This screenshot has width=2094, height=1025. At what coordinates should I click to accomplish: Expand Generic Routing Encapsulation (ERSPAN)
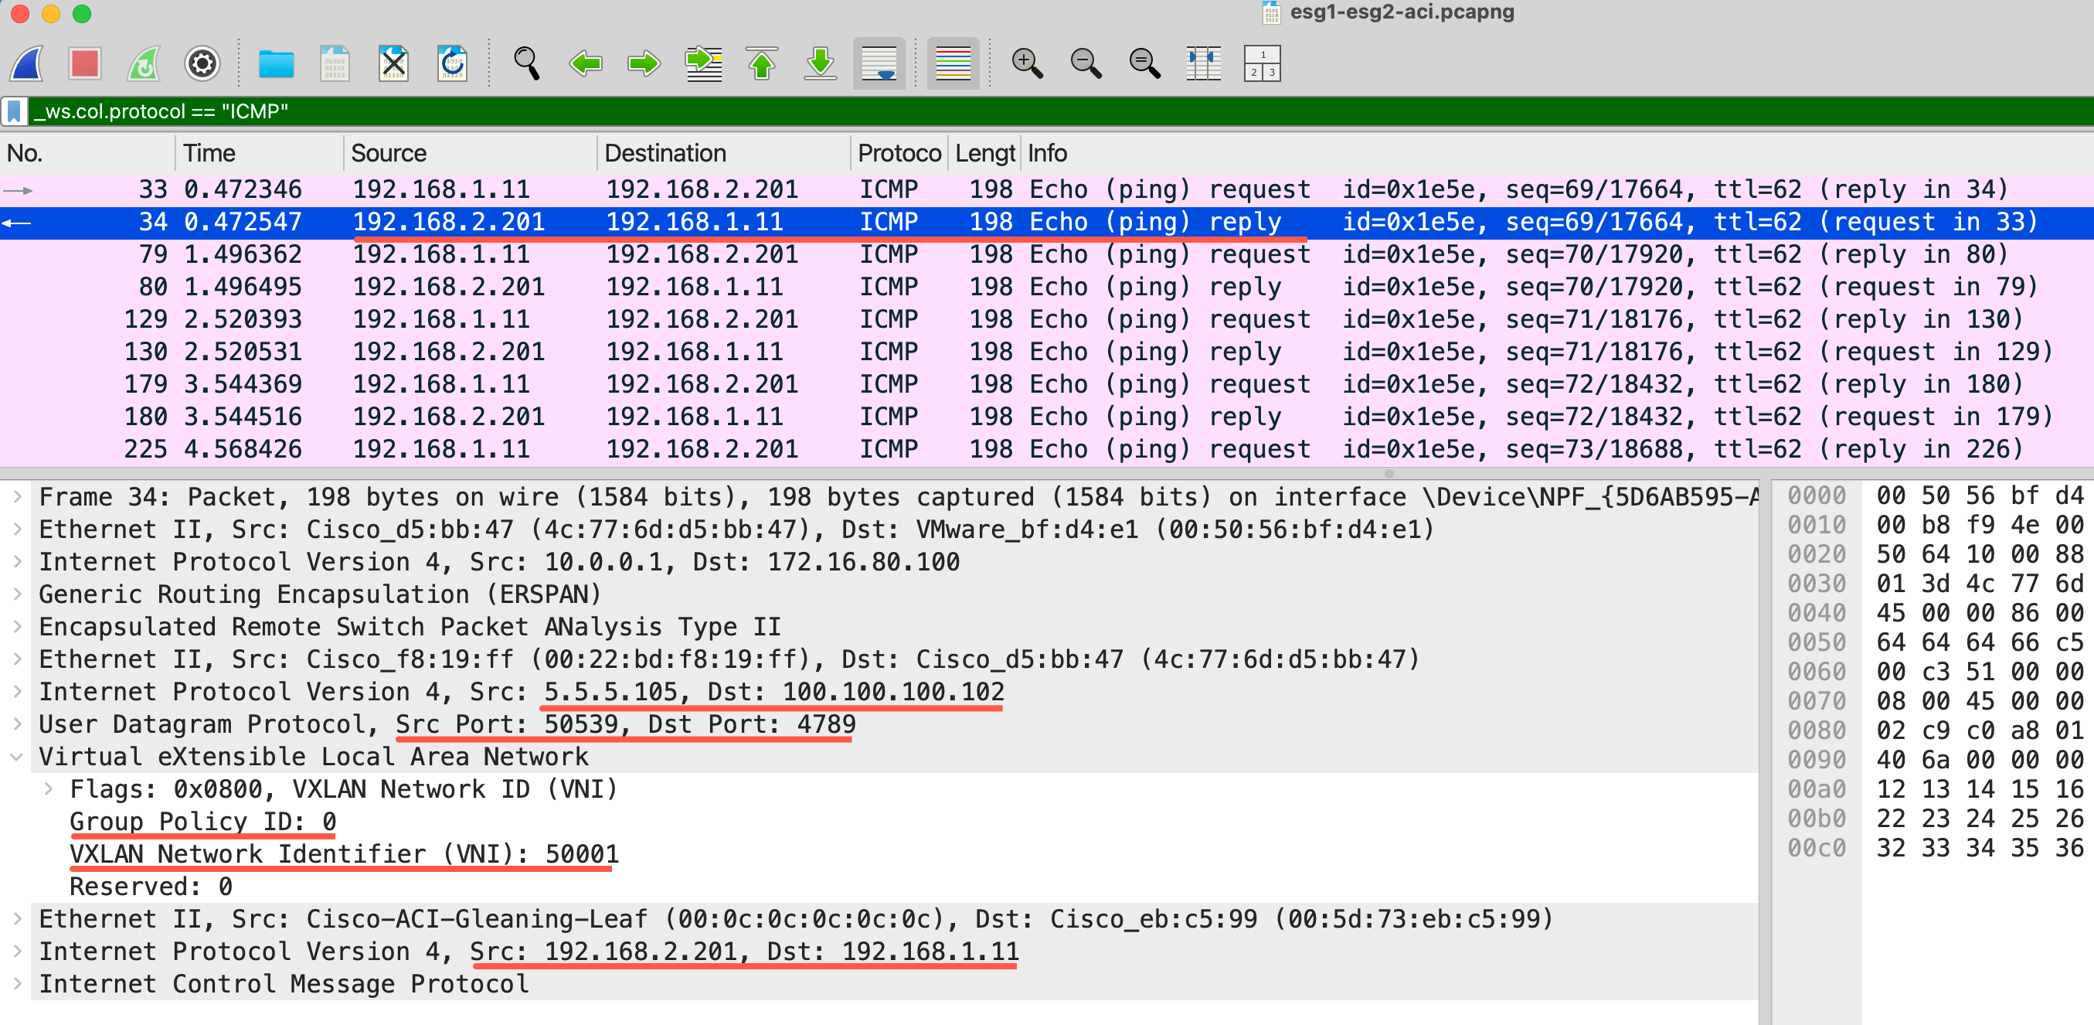coord(17,594)
